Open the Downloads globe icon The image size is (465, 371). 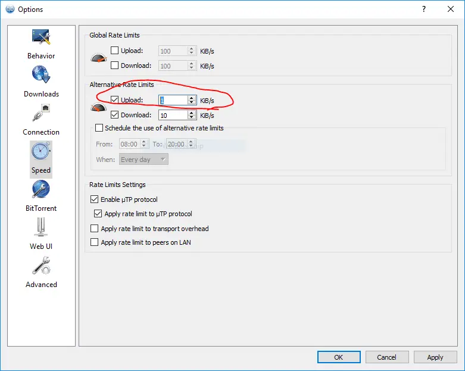click(x=41, y=74)
